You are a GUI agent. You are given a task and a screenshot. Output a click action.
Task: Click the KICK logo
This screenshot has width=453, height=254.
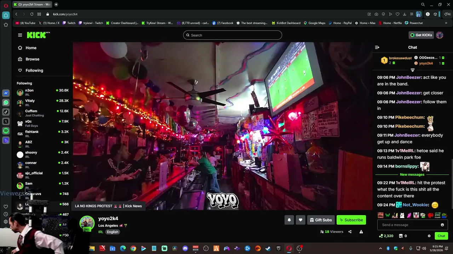38,35
